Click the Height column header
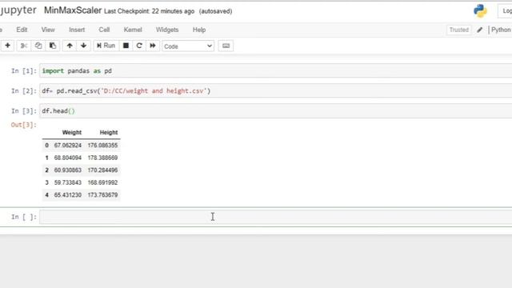 point(109,133)
